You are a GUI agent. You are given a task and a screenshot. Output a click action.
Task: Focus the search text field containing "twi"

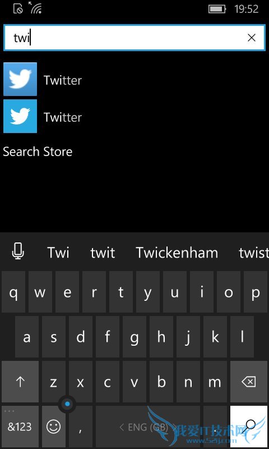[x=134, y=38]
